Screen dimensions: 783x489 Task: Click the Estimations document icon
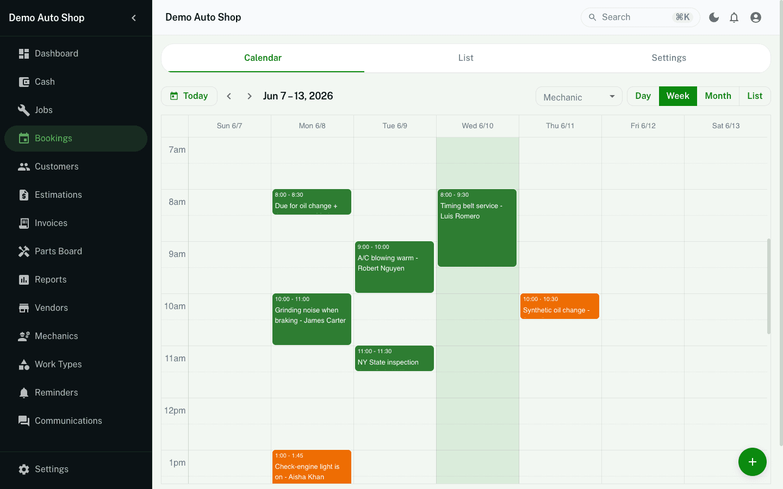[x=24, y=195]
